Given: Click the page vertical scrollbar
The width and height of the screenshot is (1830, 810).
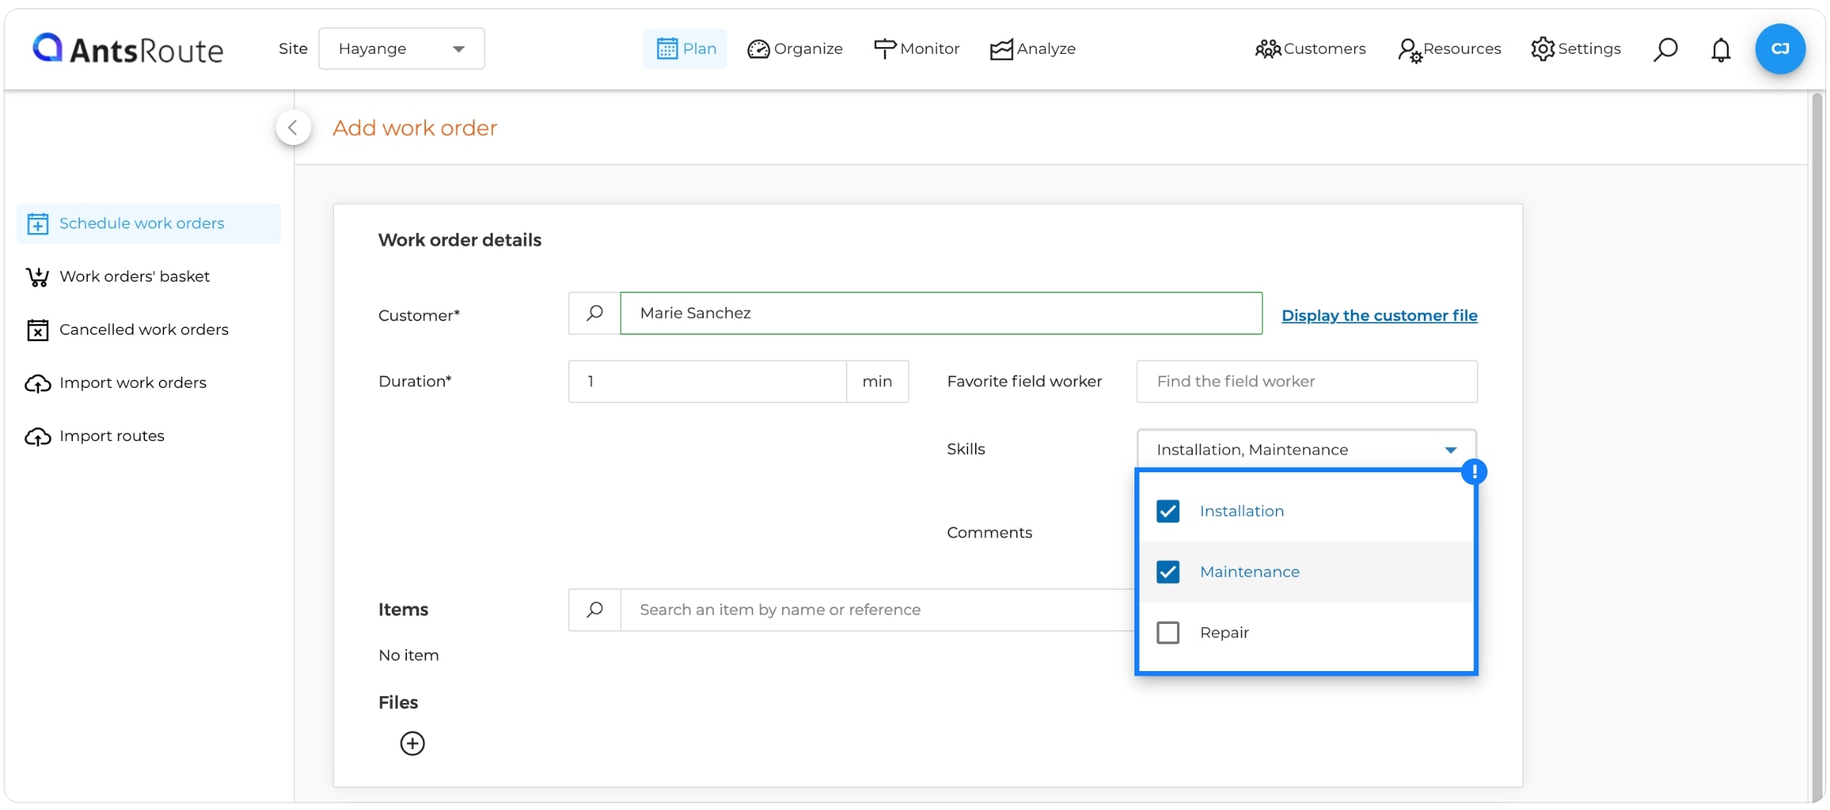Looking at the screenshot, I should tap(1816, 446).
